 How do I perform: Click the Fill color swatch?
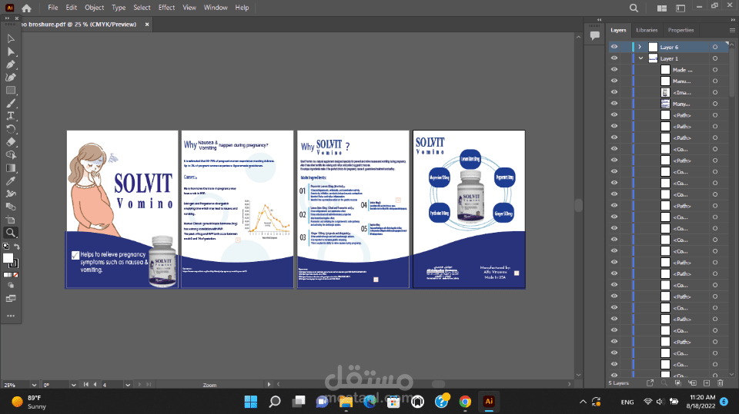8,258
